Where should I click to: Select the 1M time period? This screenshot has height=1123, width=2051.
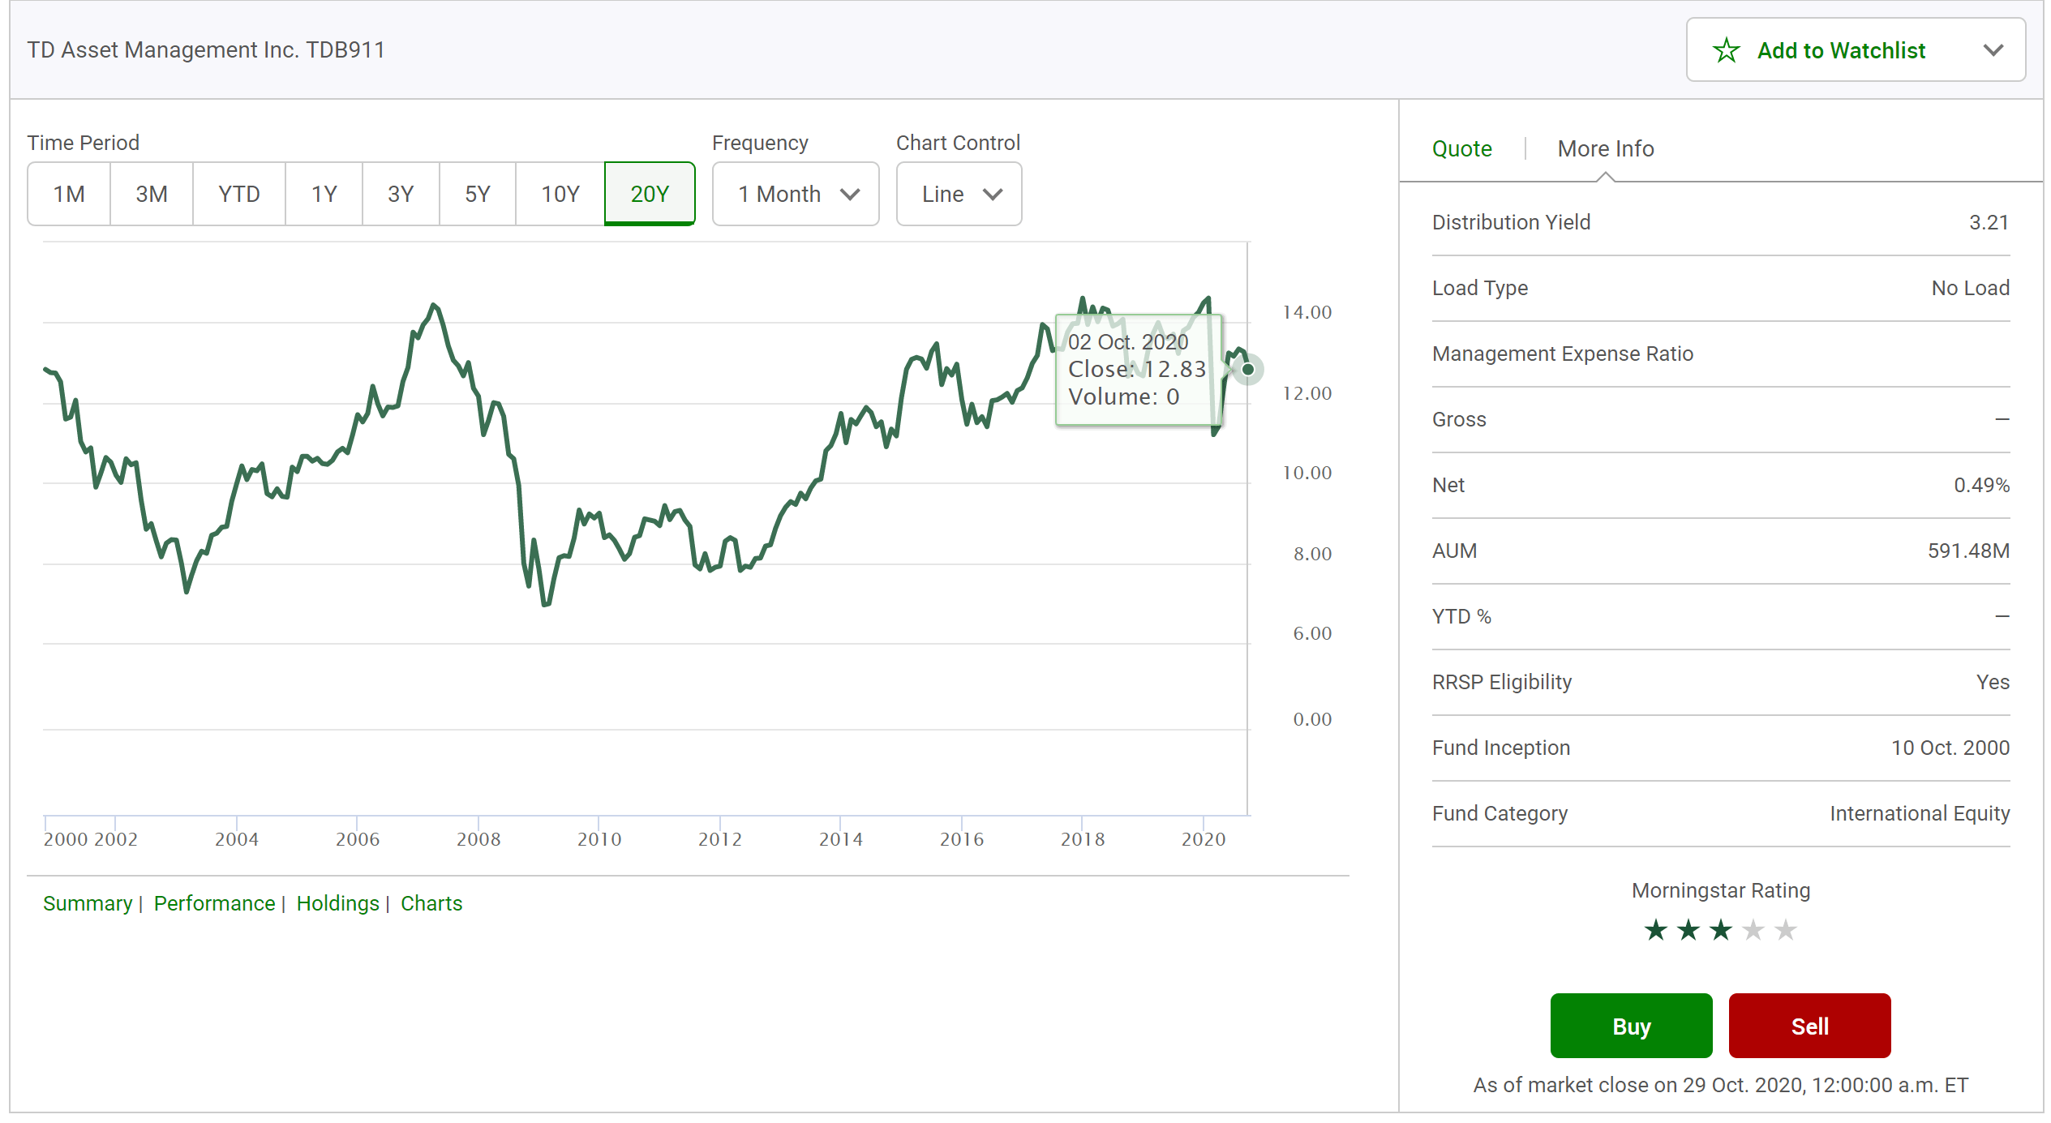click(x=68, y=194)
